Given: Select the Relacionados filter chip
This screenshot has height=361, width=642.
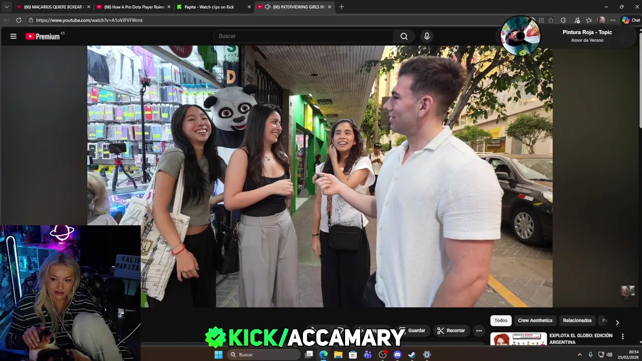Looking at the screenshot, I should [577, 320].
